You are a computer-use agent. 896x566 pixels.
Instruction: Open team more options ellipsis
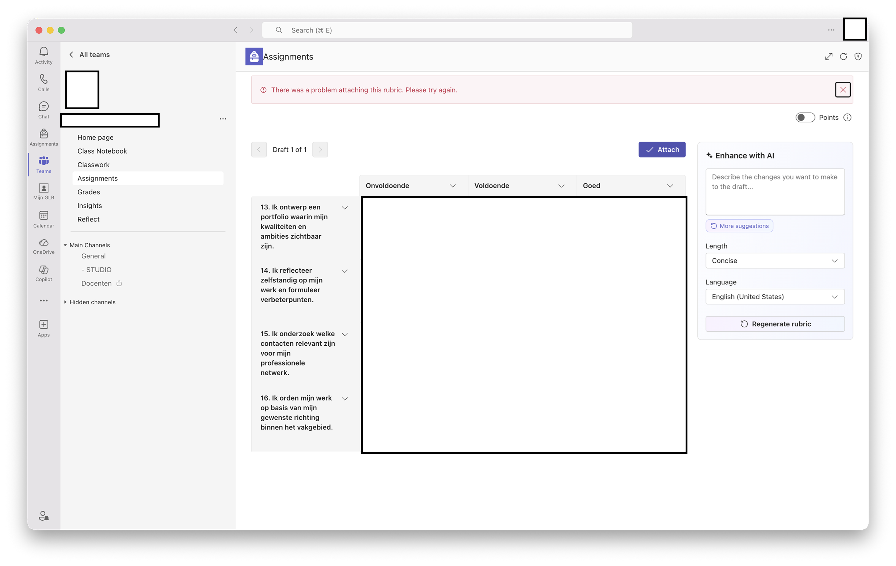223,119
